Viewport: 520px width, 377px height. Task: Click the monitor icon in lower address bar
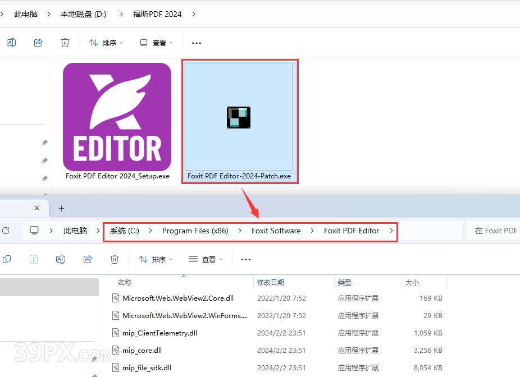(34, 231)
